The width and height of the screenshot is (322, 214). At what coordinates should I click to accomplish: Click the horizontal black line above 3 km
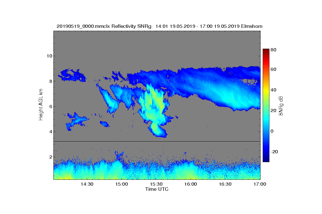[x=157, y=141]
